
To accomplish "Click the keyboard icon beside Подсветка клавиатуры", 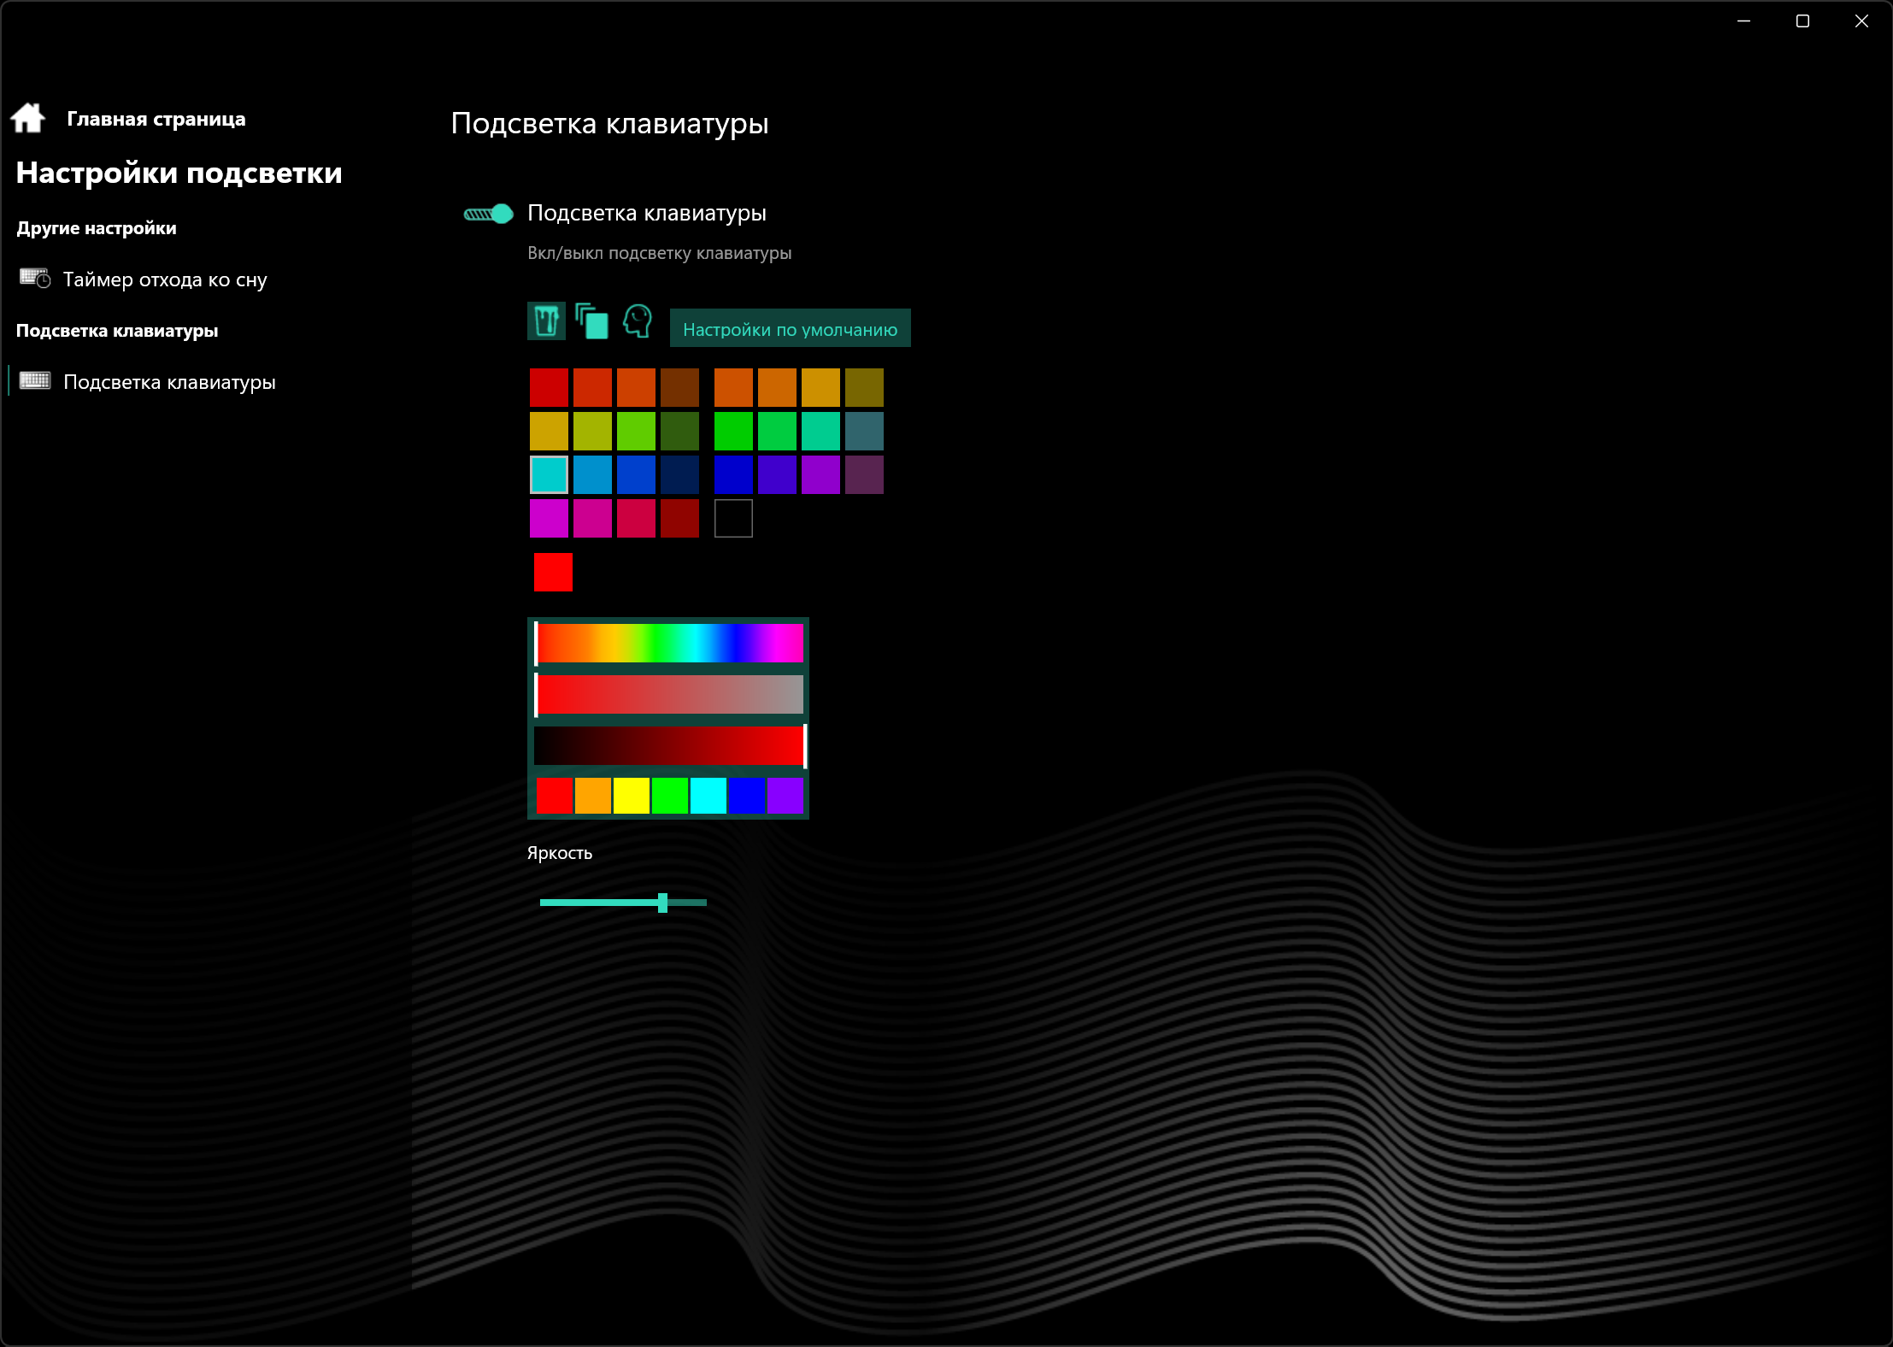I will click(35, 381).
